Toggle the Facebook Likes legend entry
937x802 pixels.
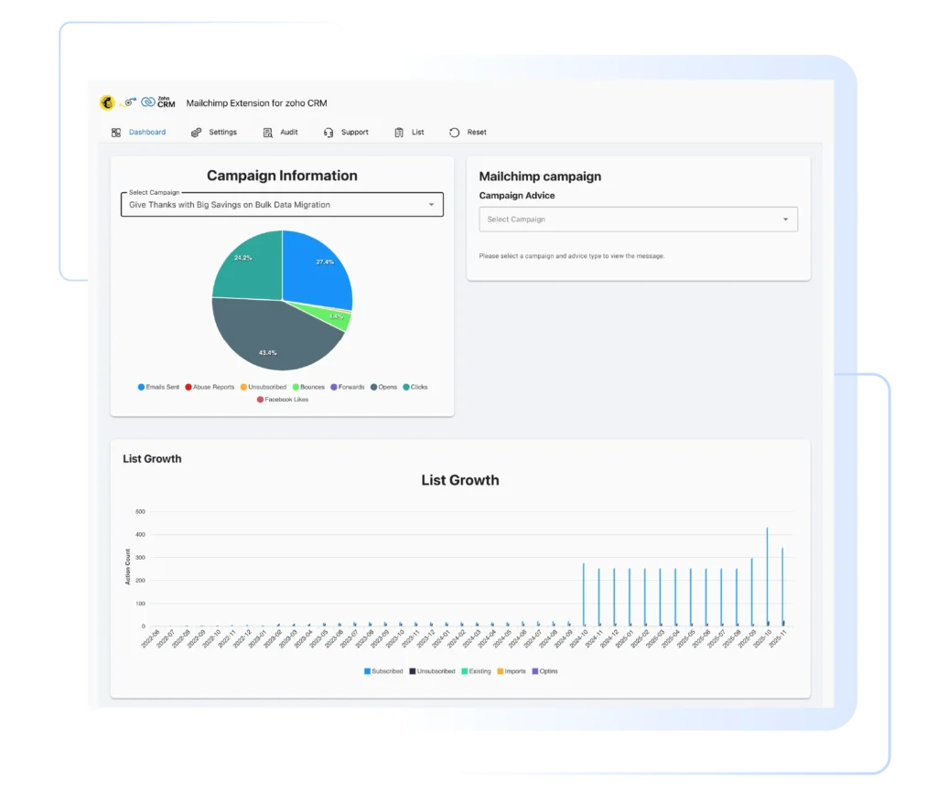pos(284,400)
